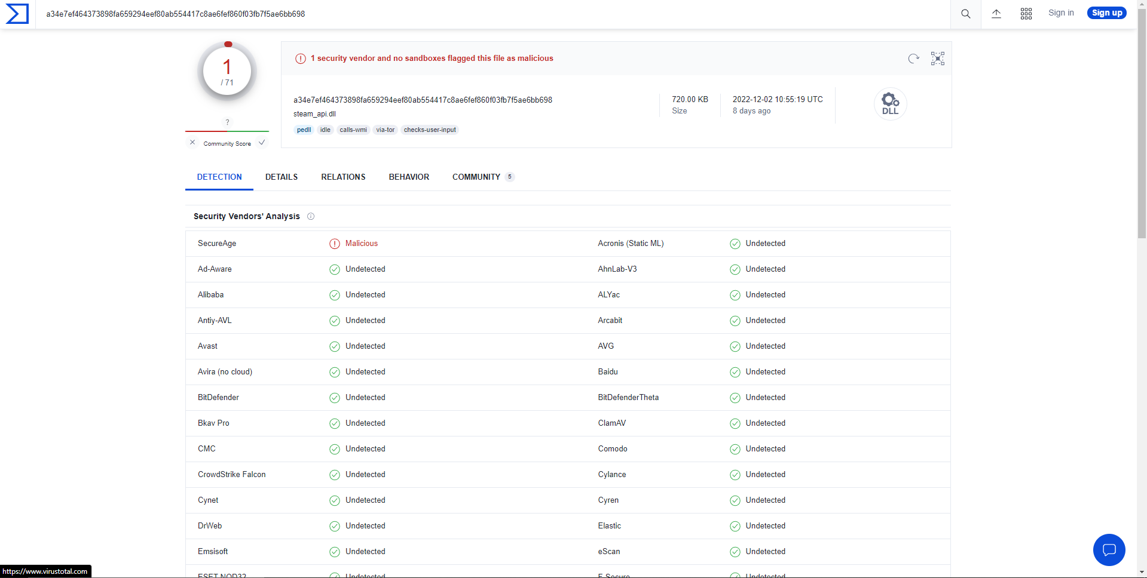The height and width of the screenshot is (578, 1147).
Task: Click the VirusTotal logo icon
Action: coord(17,14)
